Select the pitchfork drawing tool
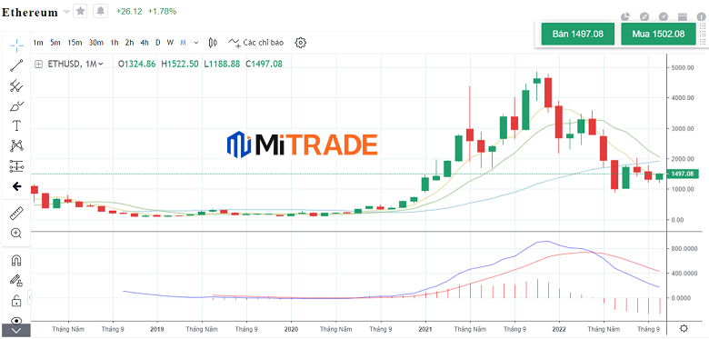 pyautogui.click(x=16, y=85)
